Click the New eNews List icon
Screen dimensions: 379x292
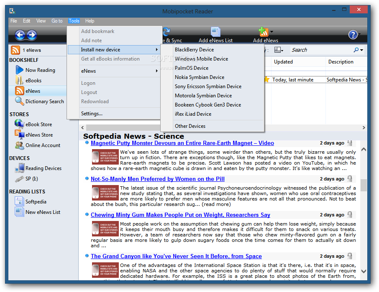[x=19, y=212]
